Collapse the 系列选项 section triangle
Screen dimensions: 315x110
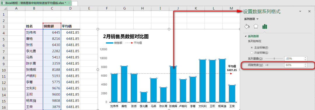click(245, 36)
